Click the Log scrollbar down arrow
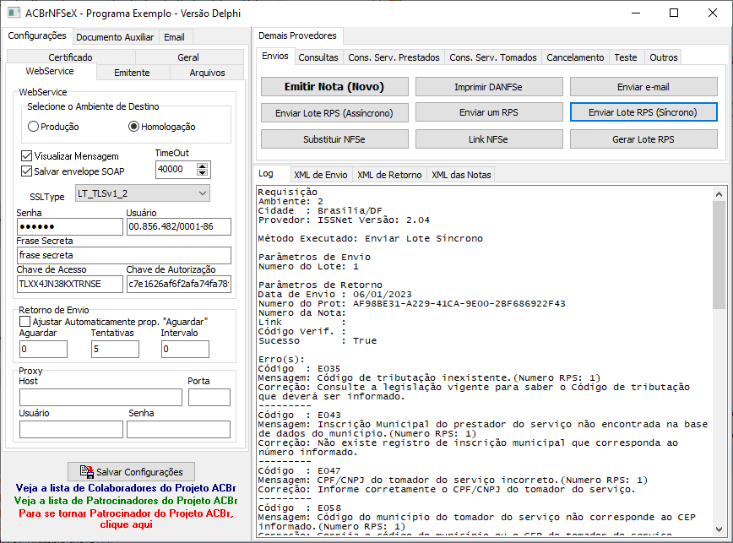733x543 pixels. coord(719,529)
